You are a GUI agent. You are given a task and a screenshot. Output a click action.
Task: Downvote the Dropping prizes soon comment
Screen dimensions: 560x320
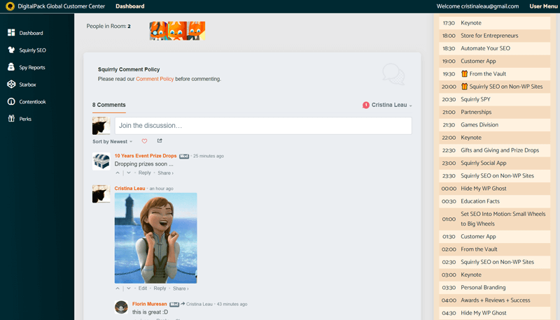[129, 173]
